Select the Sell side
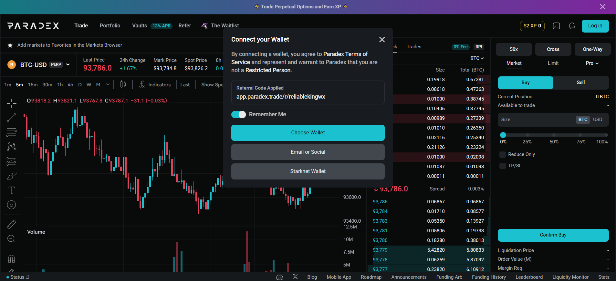 pyautogui.click(x=581, y=82)
